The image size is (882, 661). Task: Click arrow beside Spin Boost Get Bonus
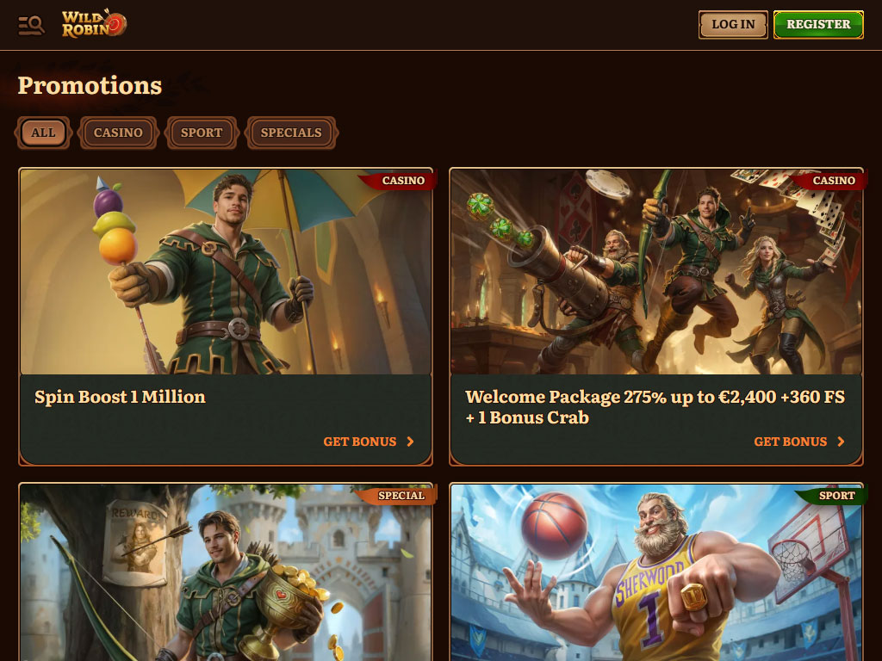tap(410, 442)
